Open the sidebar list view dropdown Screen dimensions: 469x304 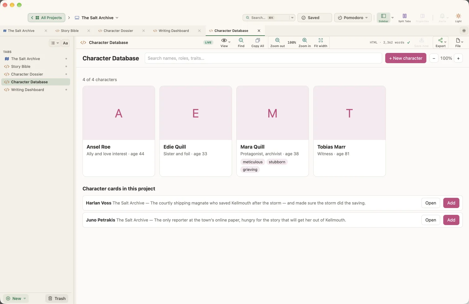(55, 43)
